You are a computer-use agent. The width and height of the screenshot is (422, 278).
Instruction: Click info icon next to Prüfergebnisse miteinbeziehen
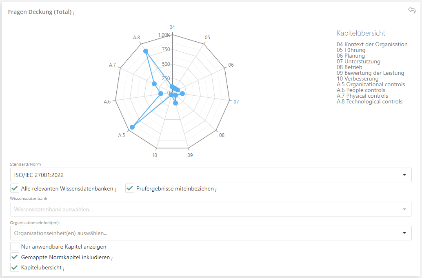click(x=216, y=189)
